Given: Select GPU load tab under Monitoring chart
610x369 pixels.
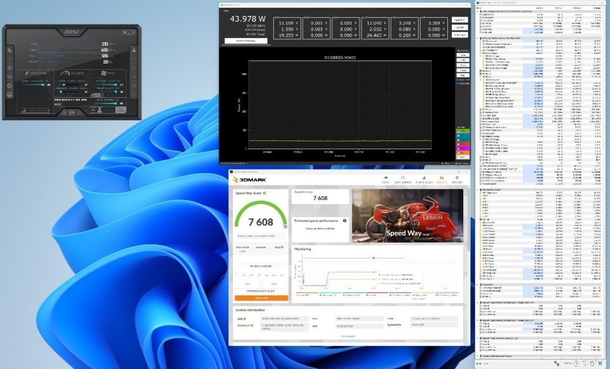Looking at the screenshot, I should [377, 294].
